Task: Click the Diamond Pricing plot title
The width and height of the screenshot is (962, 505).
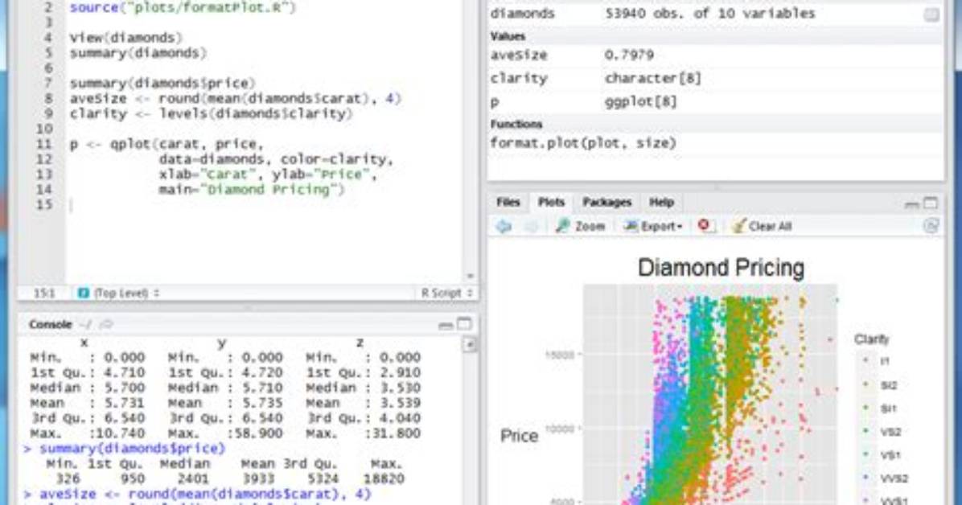Action: click(721, 268)
